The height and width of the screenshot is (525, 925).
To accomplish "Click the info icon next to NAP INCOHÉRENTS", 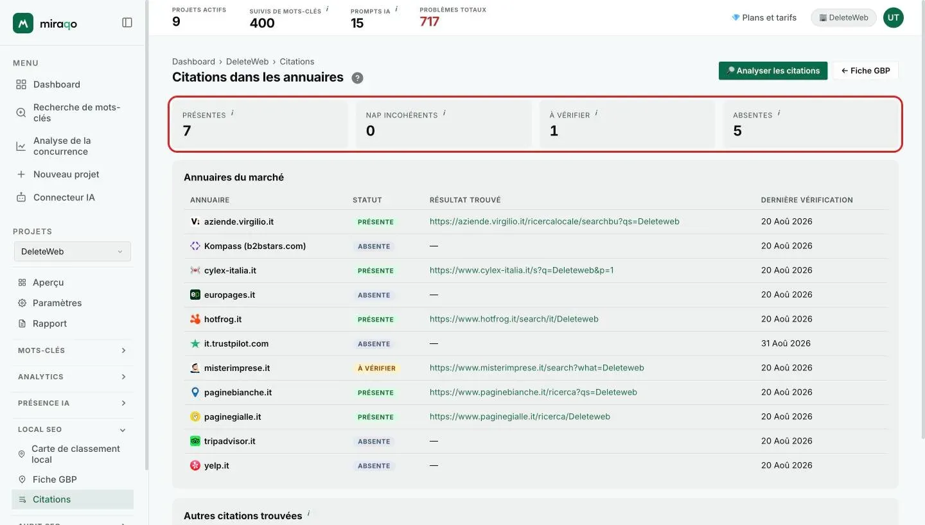I will tap(444, 113).
